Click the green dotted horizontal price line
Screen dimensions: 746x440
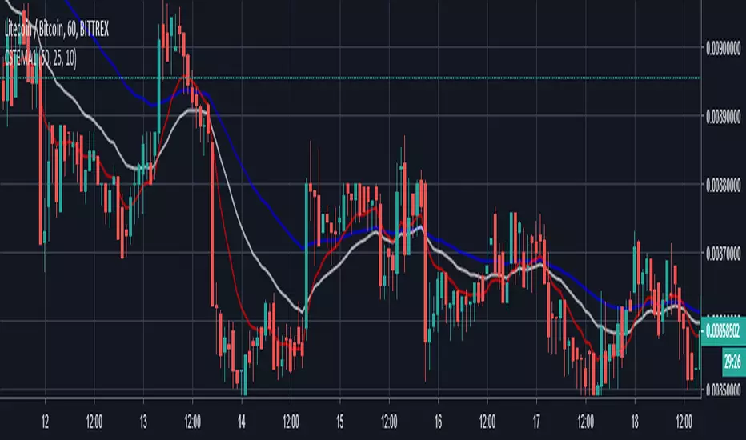(350, 78)
